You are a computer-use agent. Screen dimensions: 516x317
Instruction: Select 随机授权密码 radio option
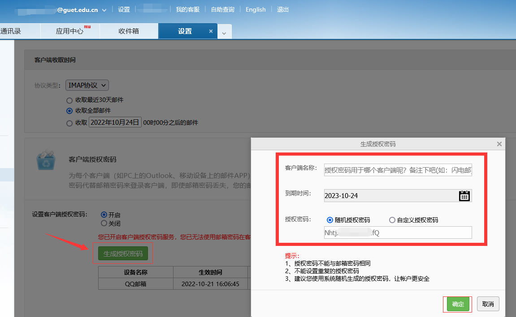pyautogui.click(x=330, y=220)
